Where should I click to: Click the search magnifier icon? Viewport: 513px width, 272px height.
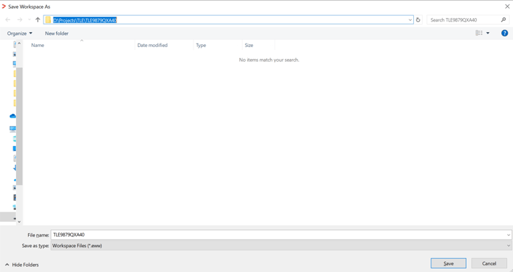[504, 20]
